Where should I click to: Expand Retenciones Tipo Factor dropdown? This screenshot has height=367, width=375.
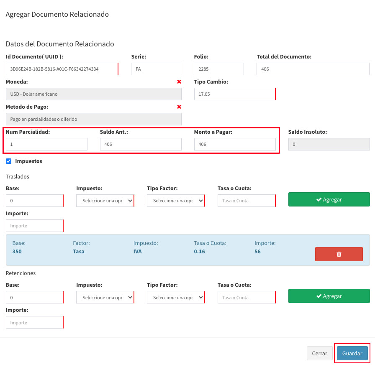(x=176, y=298)
